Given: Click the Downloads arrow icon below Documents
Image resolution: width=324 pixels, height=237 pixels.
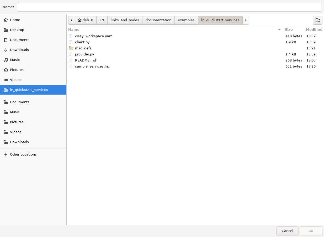Looking at the screenshot, I should coord(6,50).
